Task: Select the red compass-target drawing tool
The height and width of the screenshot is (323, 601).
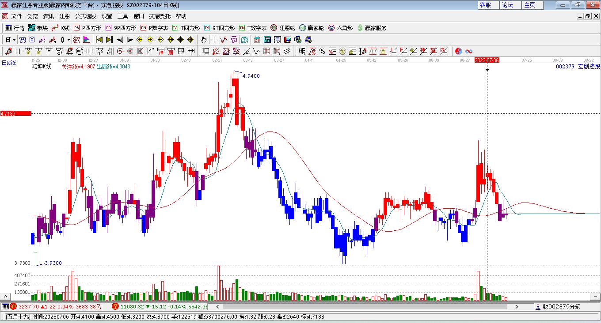Action: 120,51
